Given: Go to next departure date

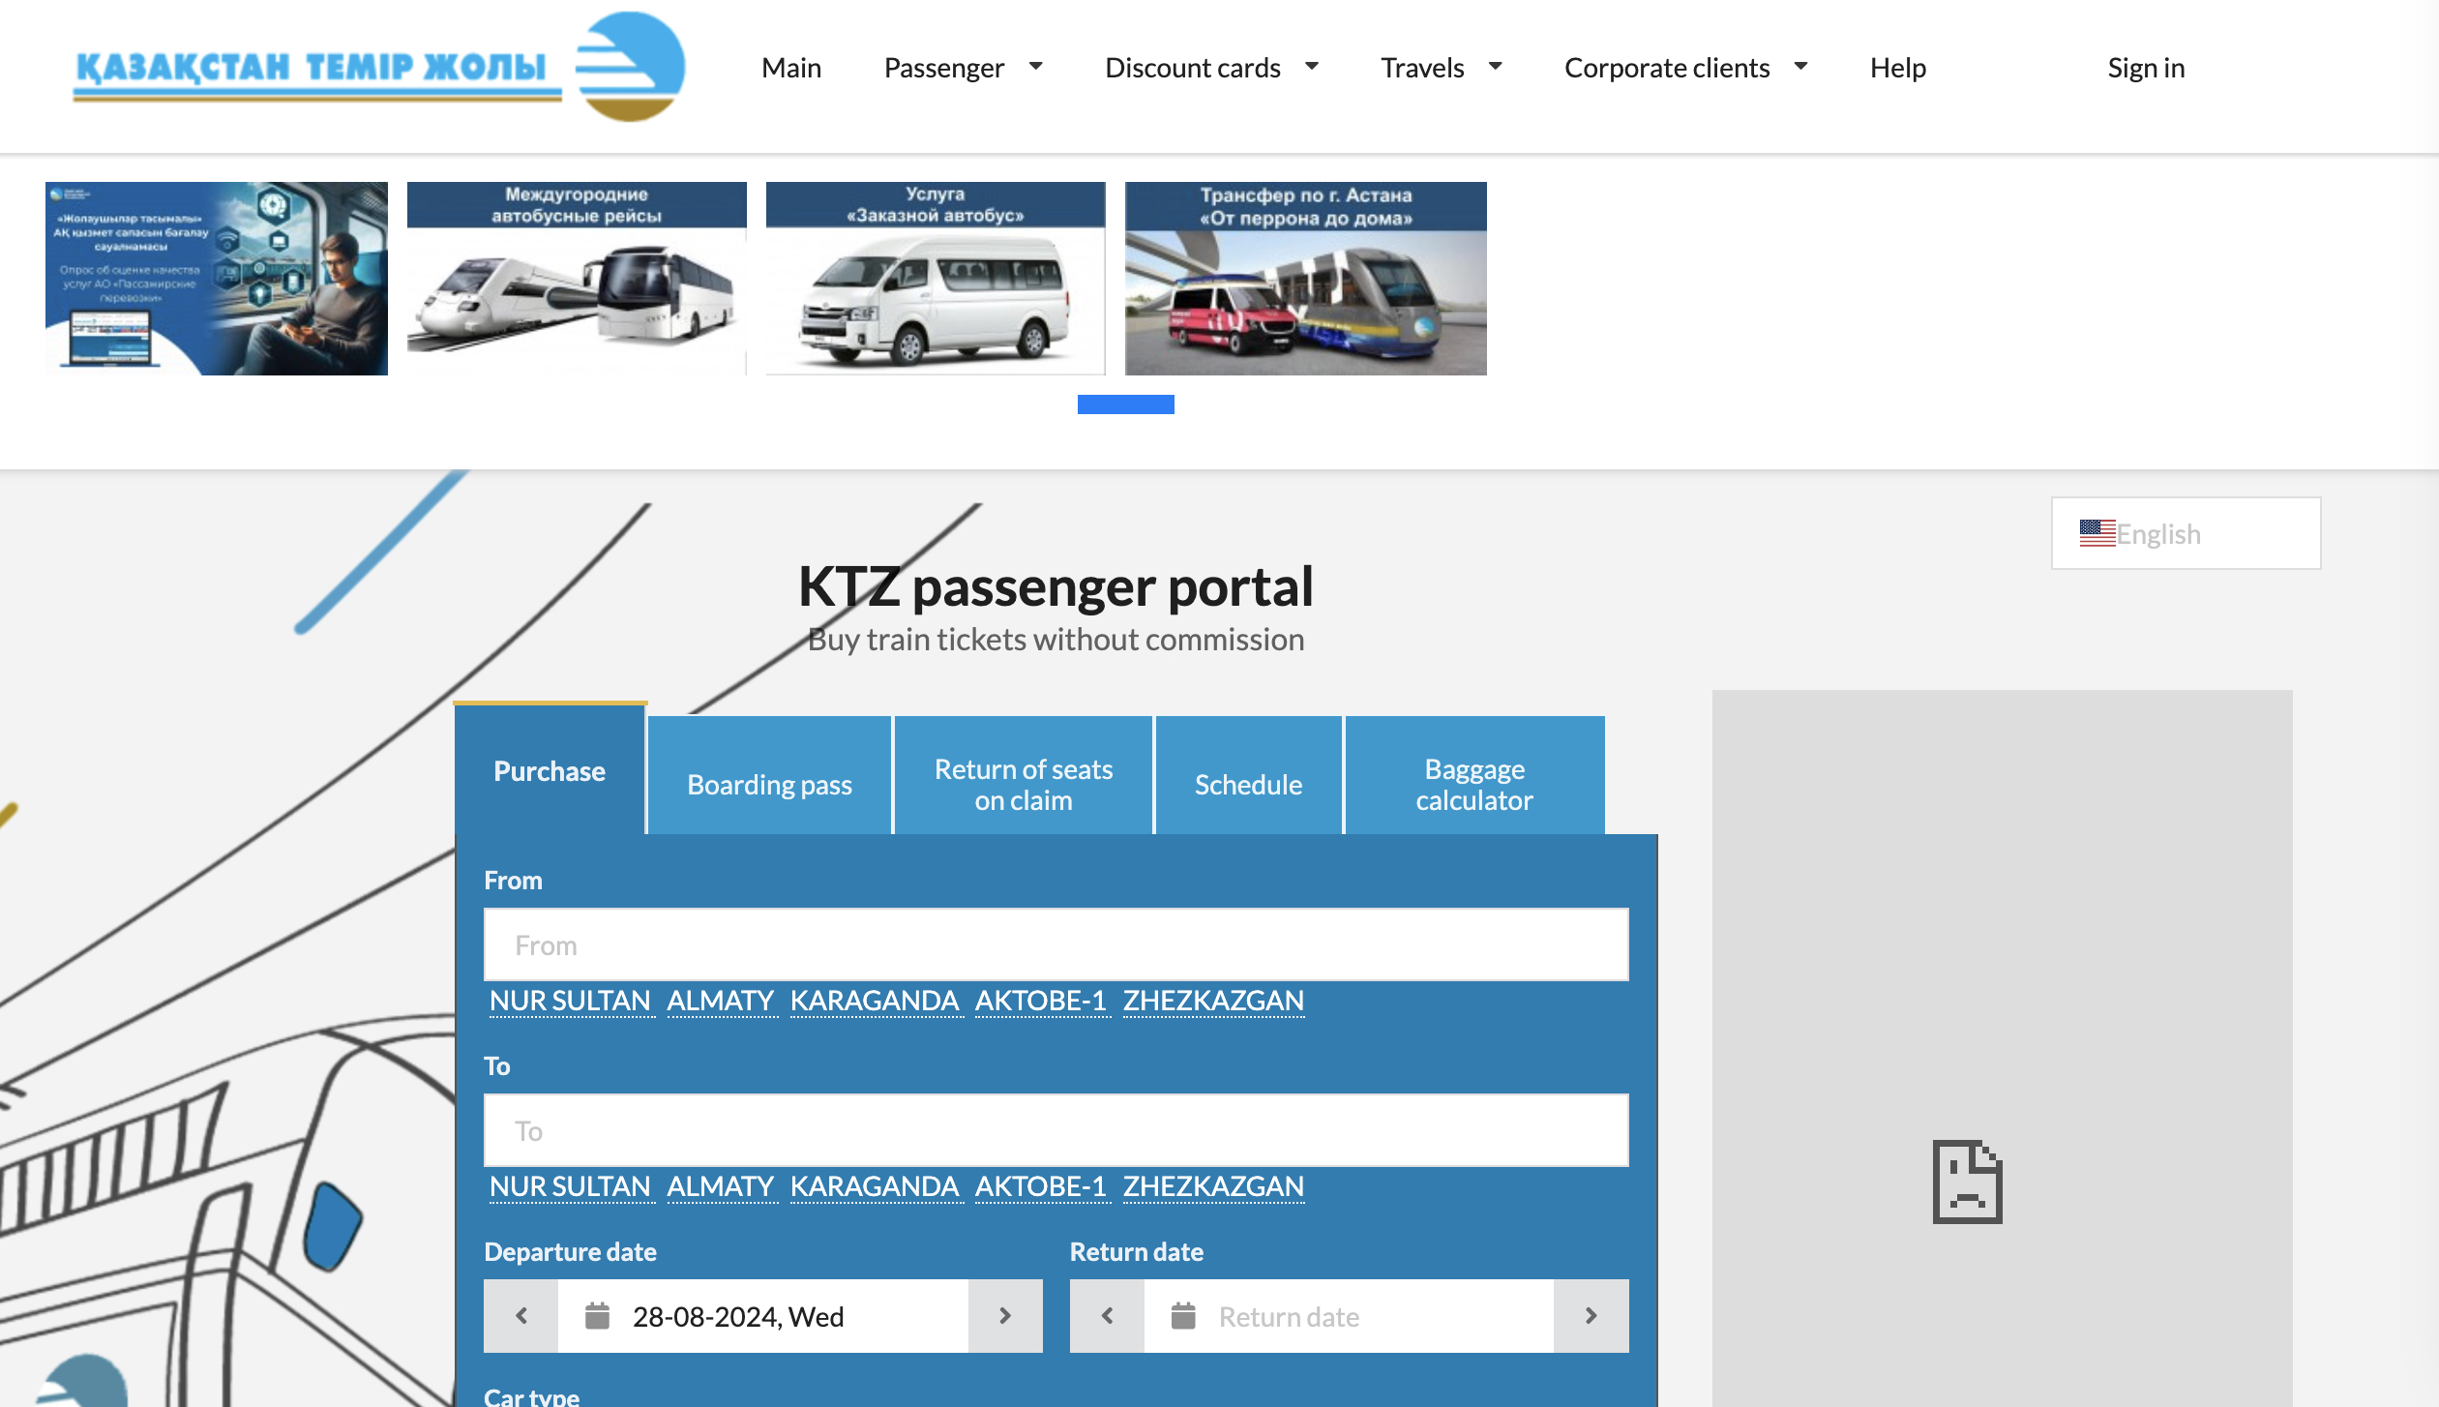Looking at the screenshot, I should (x=1005, y=1316).
